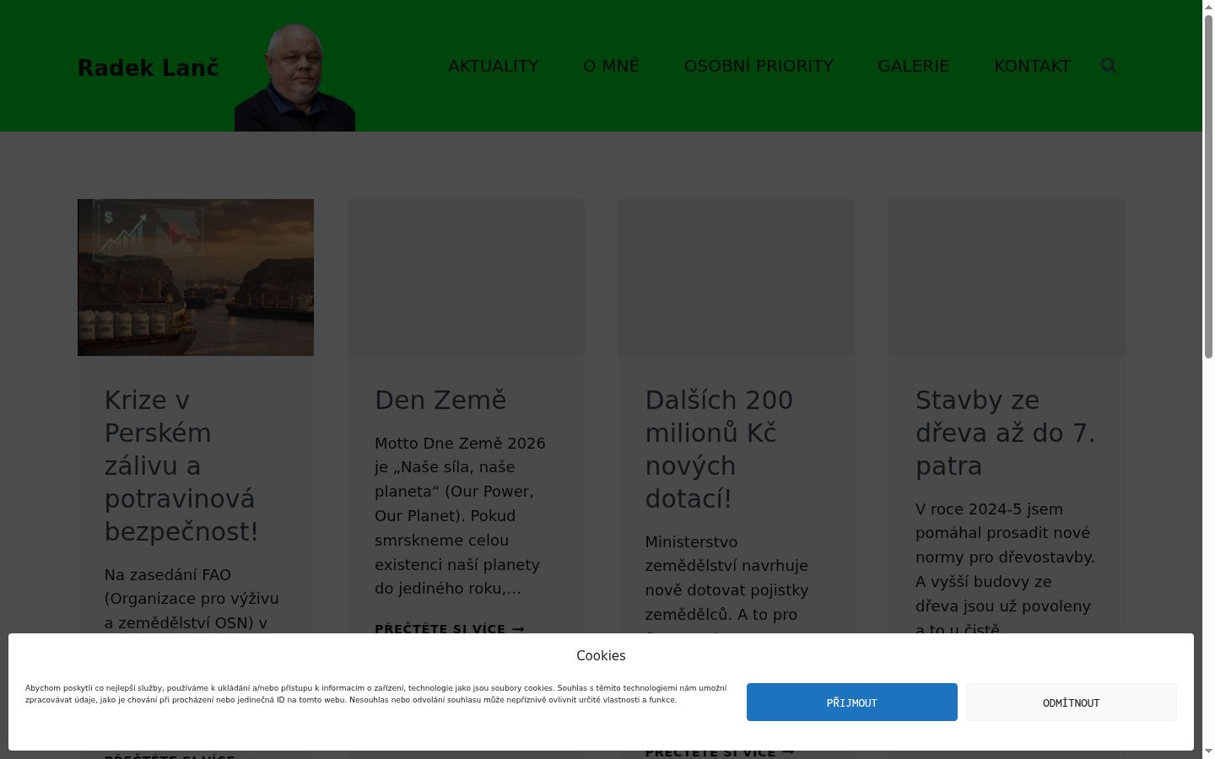The image size is (1215, 759).
Task: Open the article titled Den Země
Action: point(440,400)
